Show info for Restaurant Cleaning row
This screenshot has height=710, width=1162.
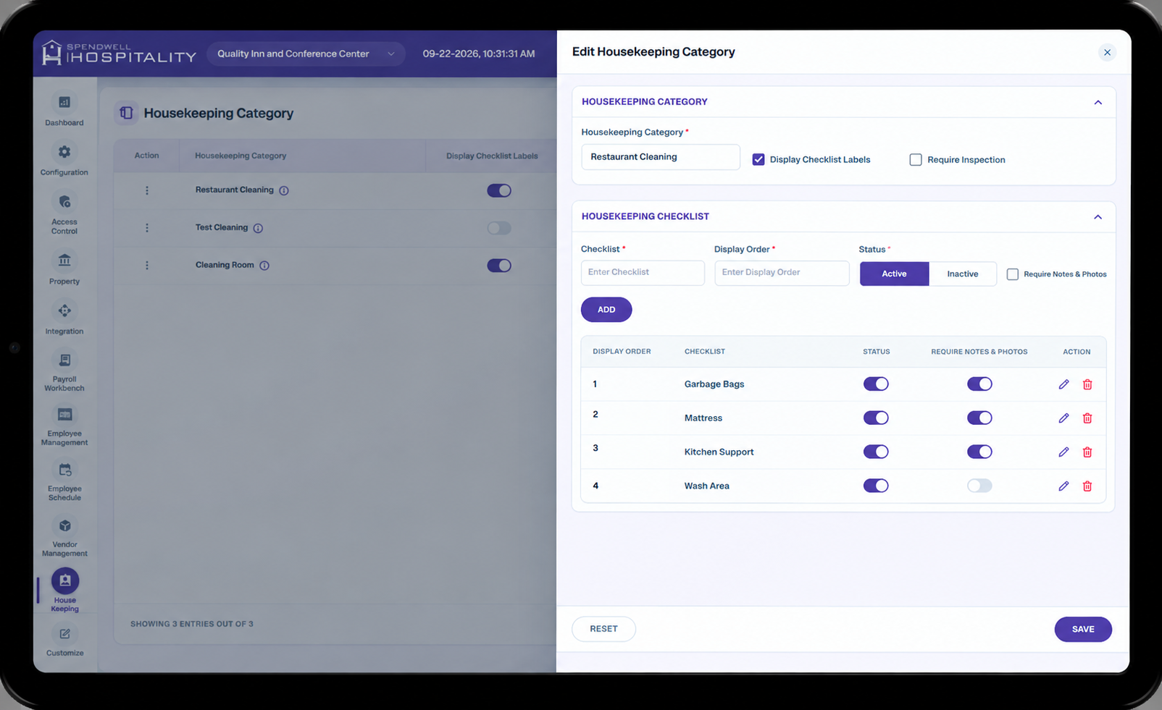[284, 190]
